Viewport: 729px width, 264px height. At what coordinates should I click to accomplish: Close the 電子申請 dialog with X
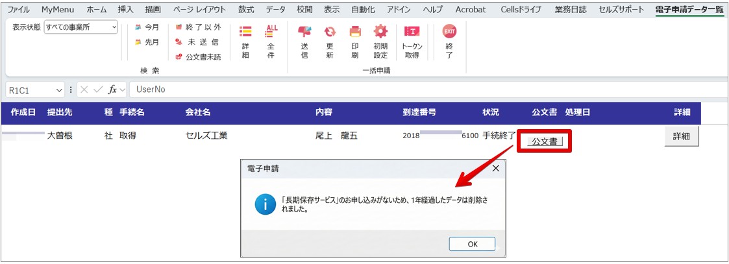[x=495, y=168]
